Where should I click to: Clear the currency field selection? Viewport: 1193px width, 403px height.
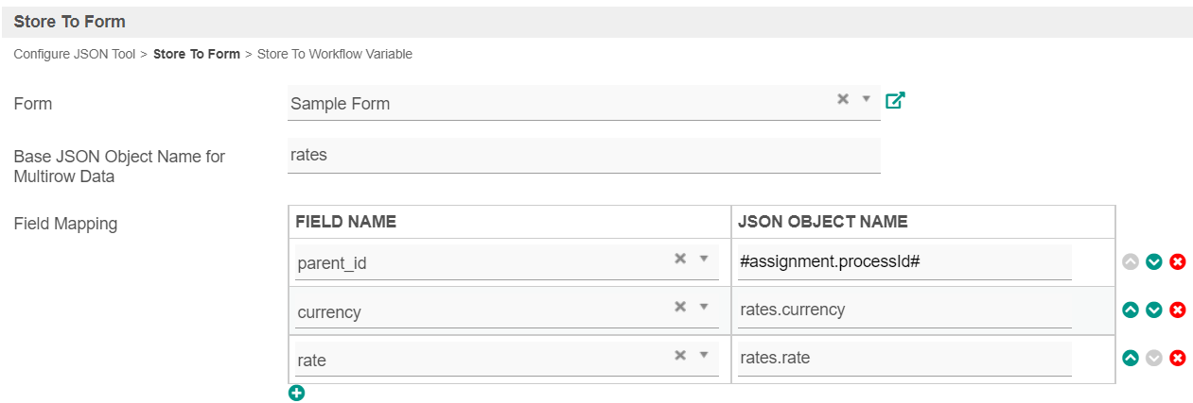pos(679,307)
